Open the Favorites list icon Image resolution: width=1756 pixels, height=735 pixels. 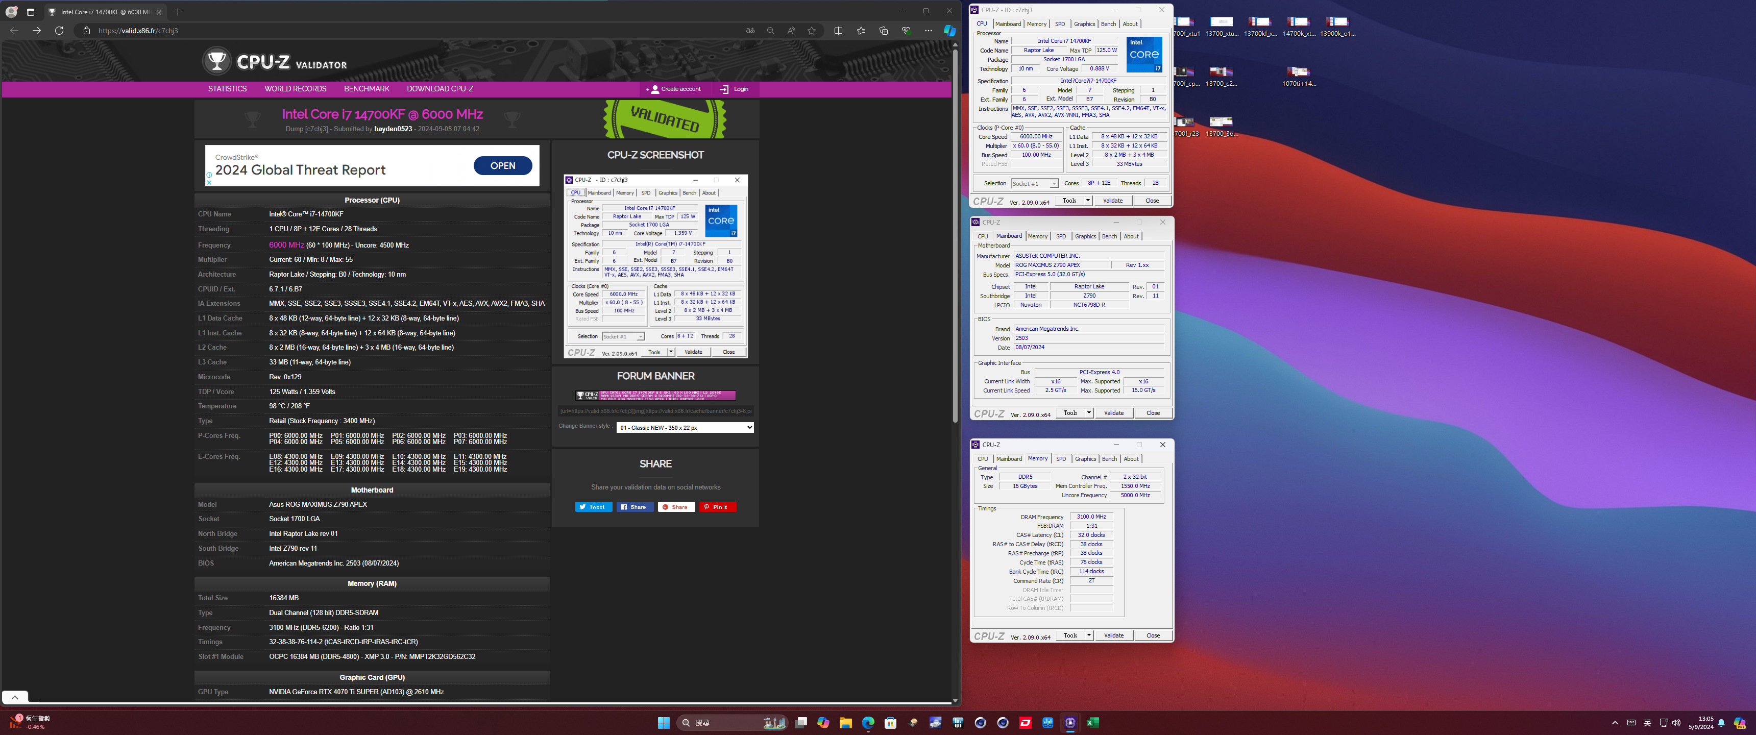[861, 31]
